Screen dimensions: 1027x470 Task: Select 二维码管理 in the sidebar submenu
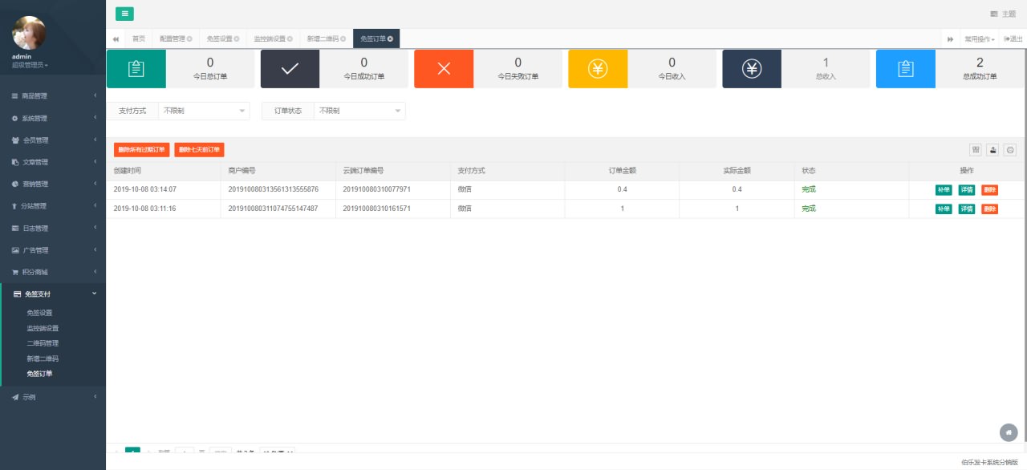coord(43,343)
